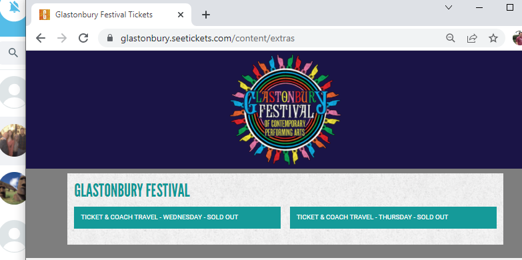The image size is (522, 260).
Task: Go back using the browser back arrow
Action: (x=41, y=38)
